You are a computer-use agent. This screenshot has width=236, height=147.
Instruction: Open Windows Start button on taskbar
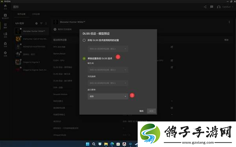[88, 144]
